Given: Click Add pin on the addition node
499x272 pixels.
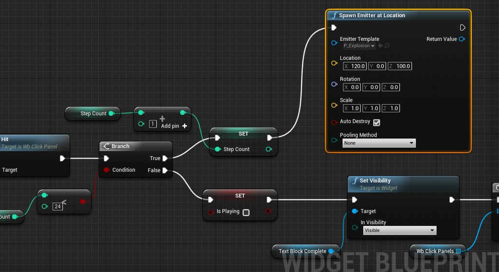Looking at the screenshot, I should point(174,126).
